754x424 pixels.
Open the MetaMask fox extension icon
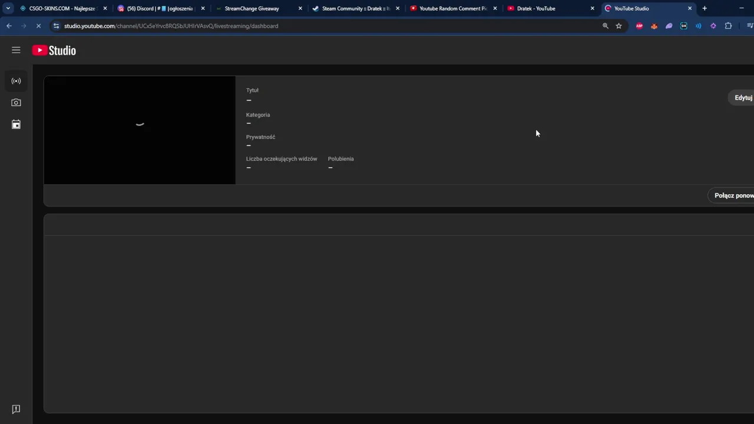click(654, 26)
